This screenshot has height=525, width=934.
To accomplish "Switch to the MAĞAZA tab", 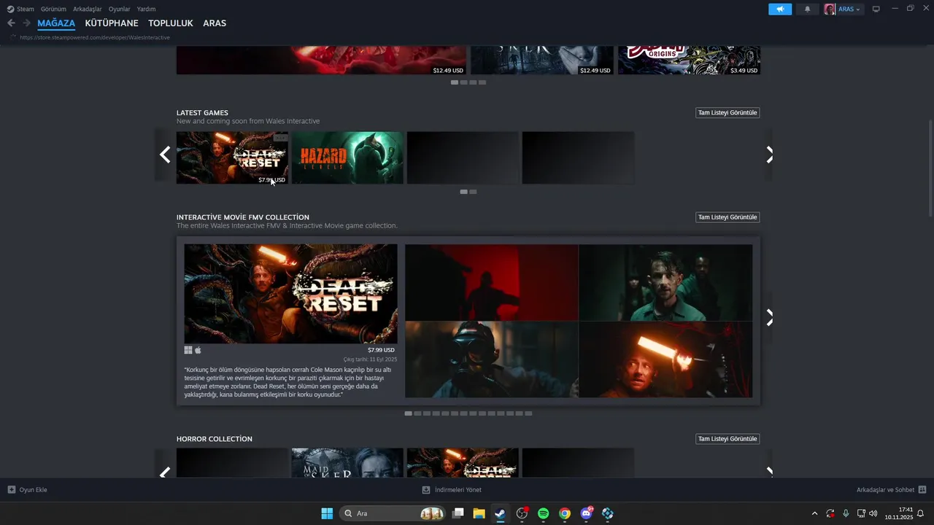I will coord(56,23).
